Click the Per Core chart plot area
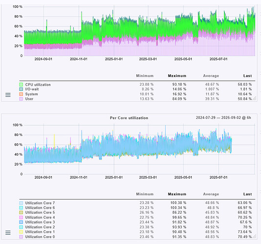The height and width of the screenshot is (244, 261). (x=139, y=149)
